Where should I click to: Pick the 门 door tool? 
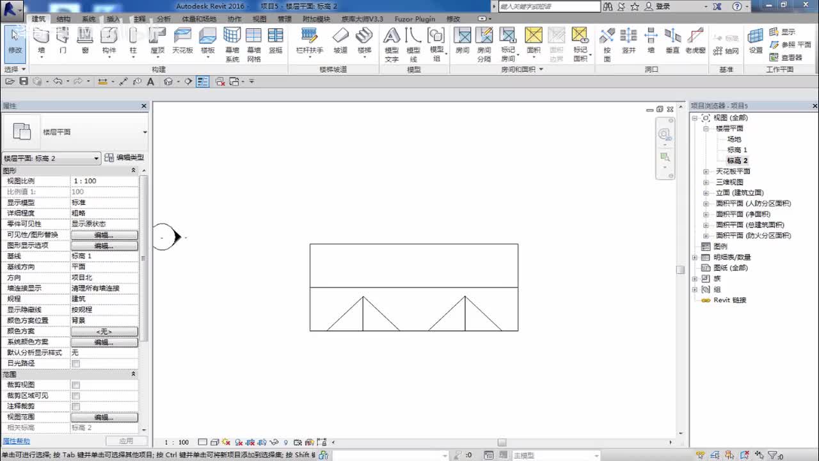coord(63,42)
